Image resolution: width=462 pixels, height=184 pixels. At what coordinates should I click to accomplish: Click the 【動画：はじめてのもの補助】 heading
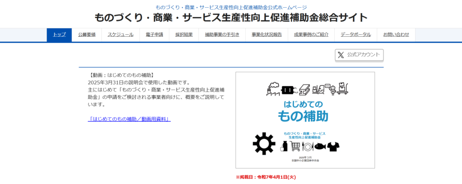coord(121,75)
